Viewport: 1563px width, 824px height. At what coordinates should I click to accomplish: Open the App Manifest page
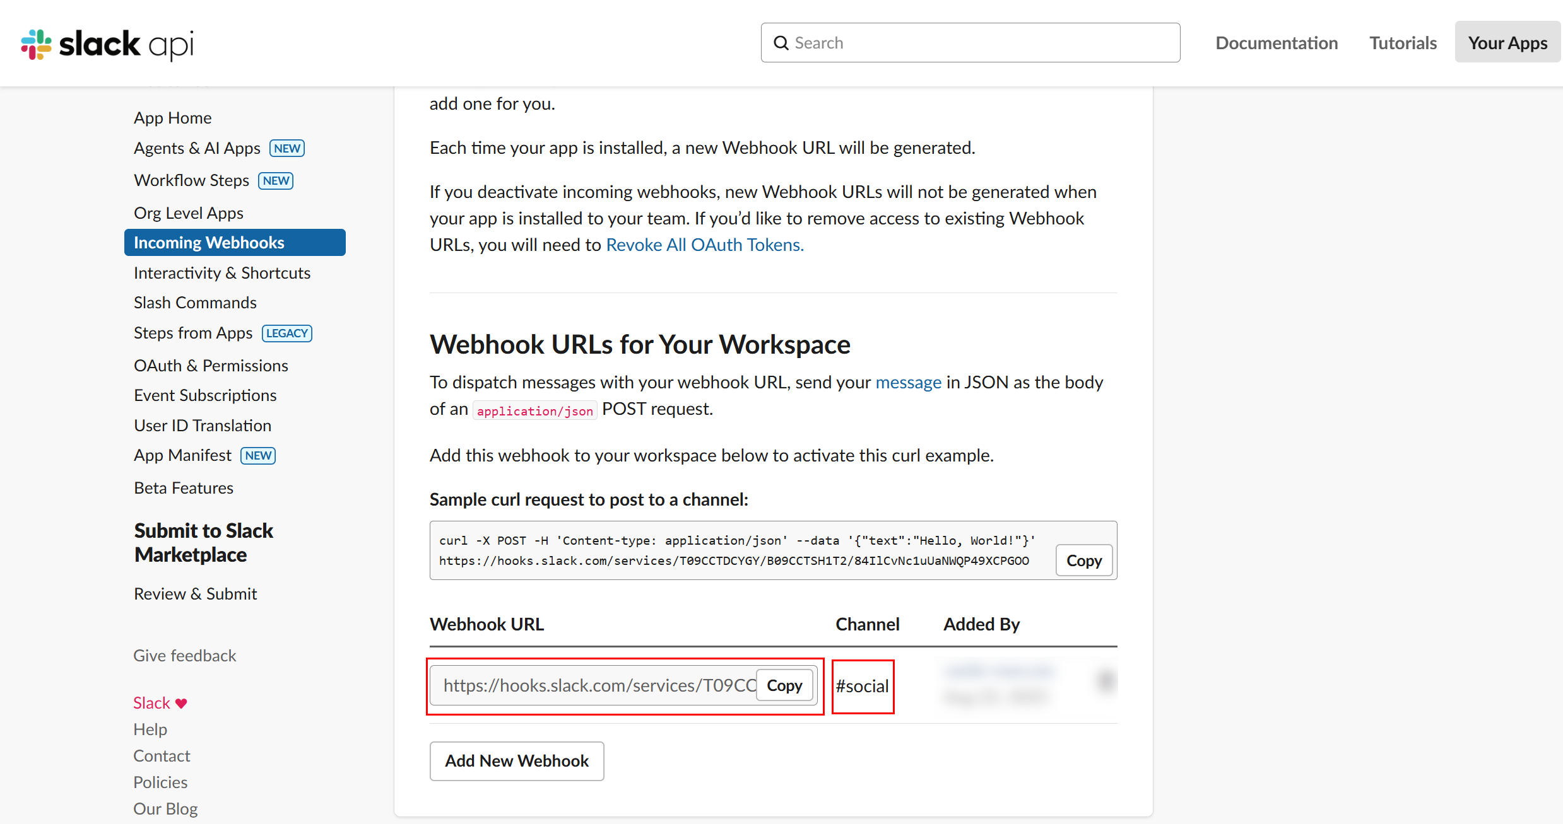click(x=182, y=455)
